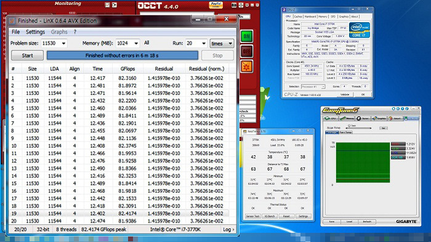Click the red voltage legend (1.212V) in EasyTune6
This screenshot has width=431, height=242.
point(398,144)
